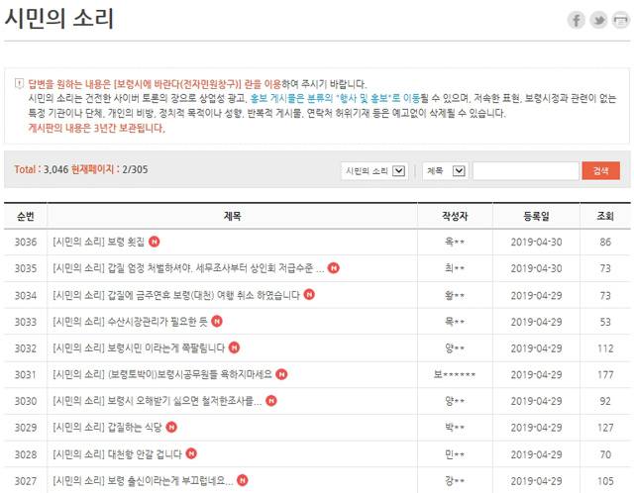Open post 보령 출신이라는게 부끄럽네요
The image size is (634, 493).
tap(143, 480)
